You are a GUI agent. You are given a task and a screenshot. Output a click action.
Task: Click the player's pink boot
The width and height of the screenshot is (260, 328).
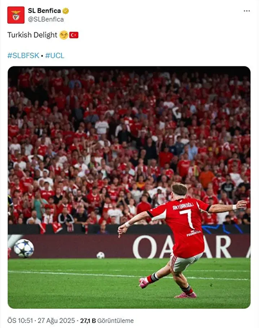pos(144,283)
